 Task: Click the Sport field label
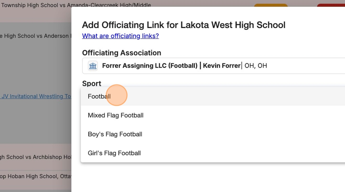91,83
